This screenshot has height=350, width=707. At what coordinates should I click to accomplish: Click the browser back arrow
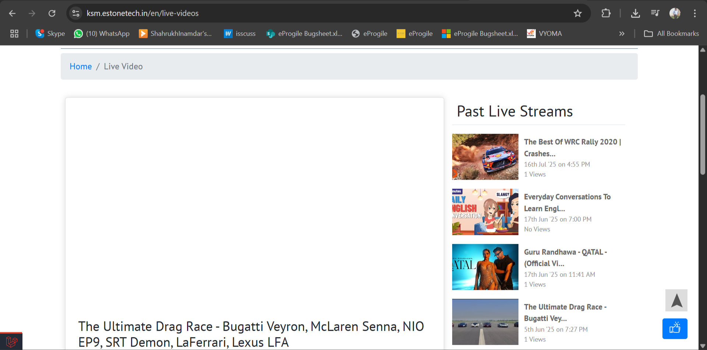pos(12,14)
